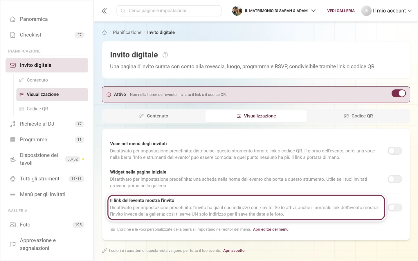
Task: Click the Programma badge 11
Action: 80,139
